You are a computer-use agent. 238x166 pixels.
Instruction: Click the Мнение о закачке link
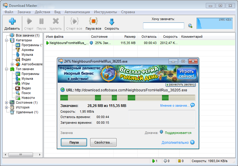175,105
